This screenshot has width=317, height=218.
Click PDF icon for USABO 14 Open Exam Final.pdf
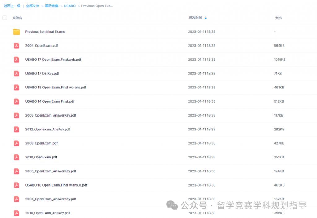coord(16,101)
